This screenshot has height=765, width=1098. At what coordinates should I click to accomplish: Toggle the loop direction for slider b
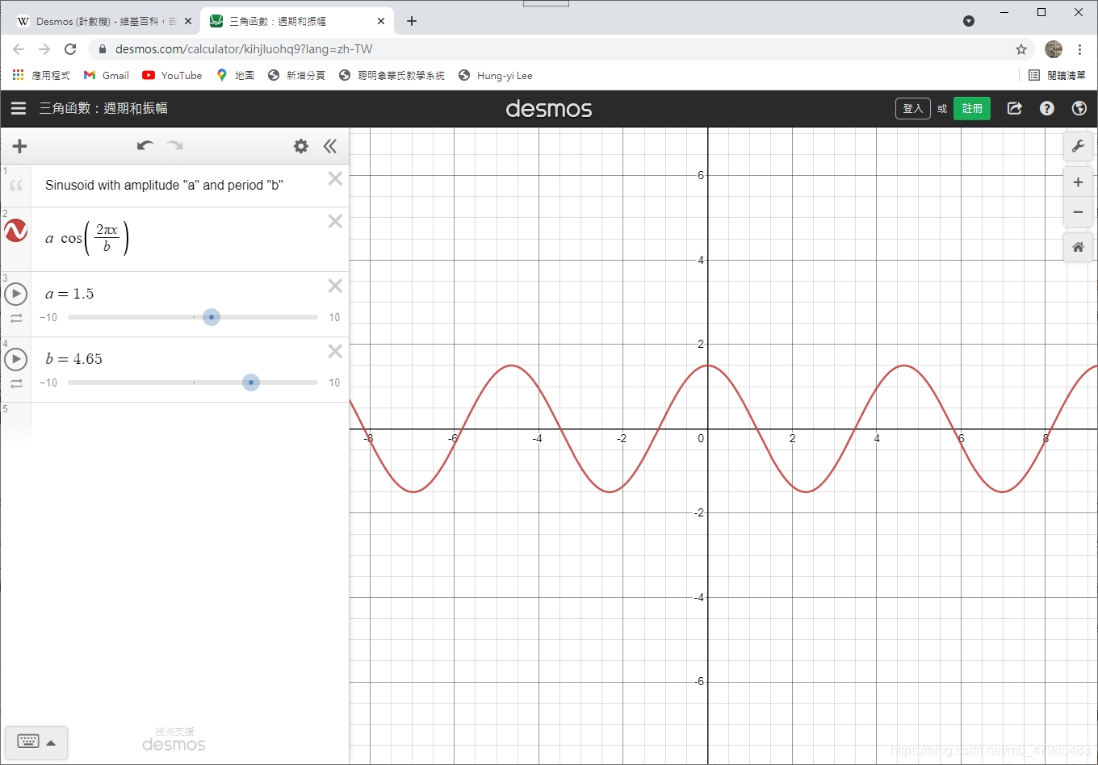[x=16, y=383]
